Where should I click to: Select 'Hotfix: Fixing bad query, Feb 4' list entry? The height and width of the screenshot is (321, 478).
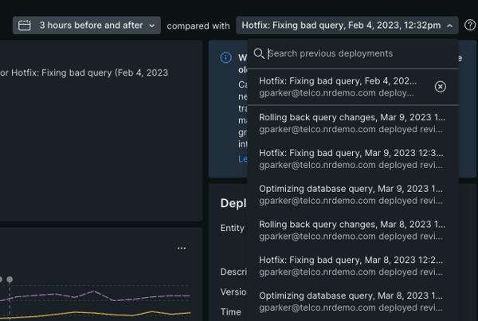(339, 87)
